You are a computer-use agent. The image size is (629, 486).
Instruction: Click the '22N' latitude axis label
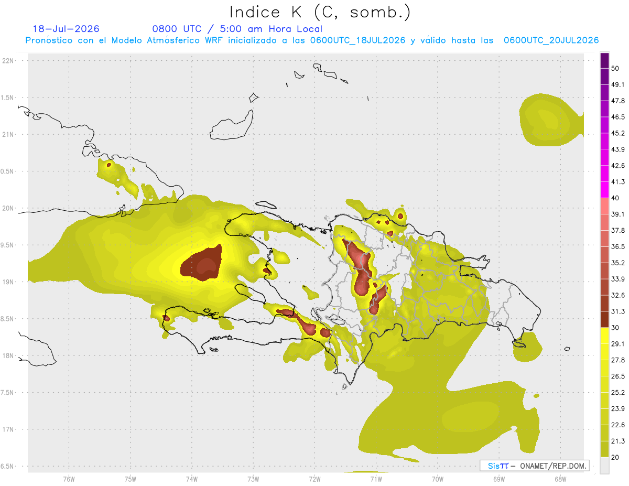(x=9, y=61)
